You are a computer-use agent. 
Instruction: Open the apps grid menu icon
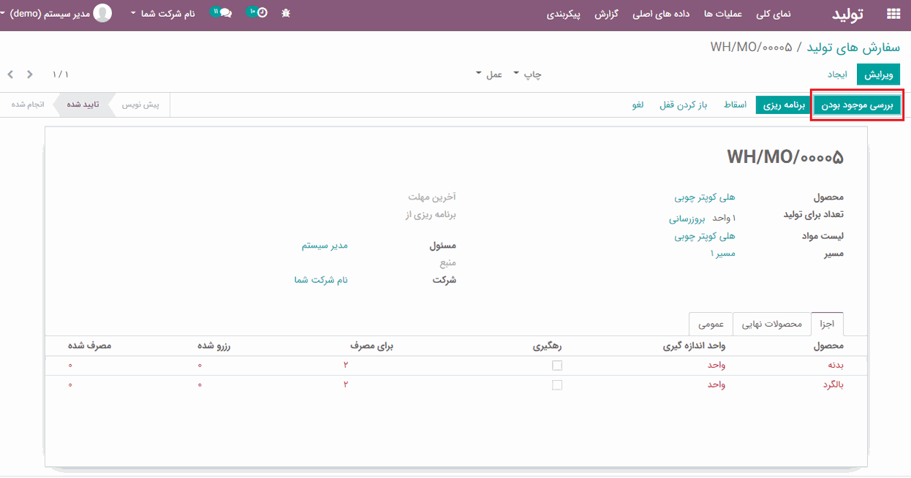(893, 14)
